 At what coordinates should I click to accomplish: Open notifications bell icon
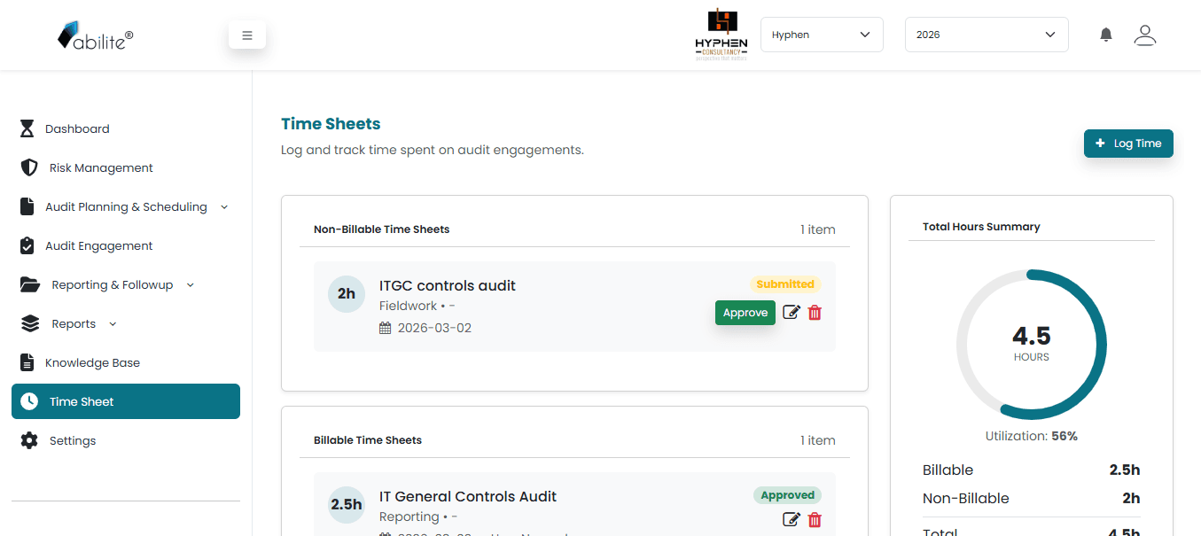tap(1106, 35)
